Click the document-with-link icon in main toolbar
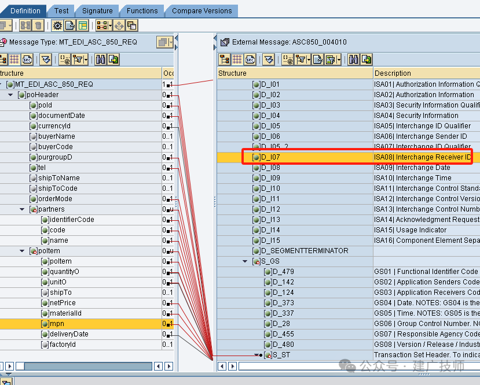The height and width of the screenshot is (385, 480). tap(70, 25)
